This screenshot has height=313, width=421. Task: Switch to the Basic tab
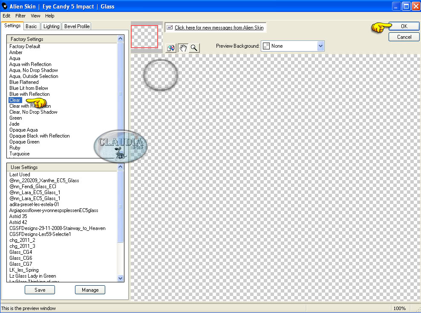[x=31, y=26]
